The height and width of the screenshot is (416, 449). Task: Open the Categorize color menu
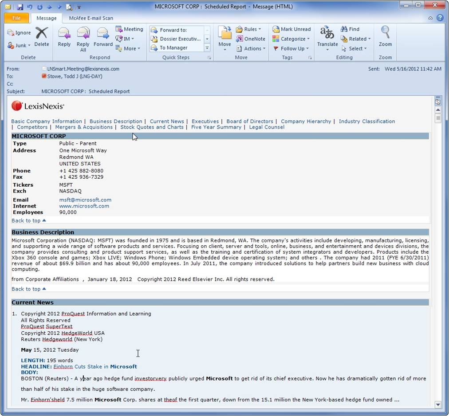coord(291,39)
